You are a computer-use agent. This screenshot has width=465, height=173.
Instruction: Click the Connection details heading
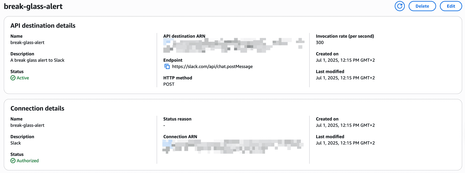[37, 108]
